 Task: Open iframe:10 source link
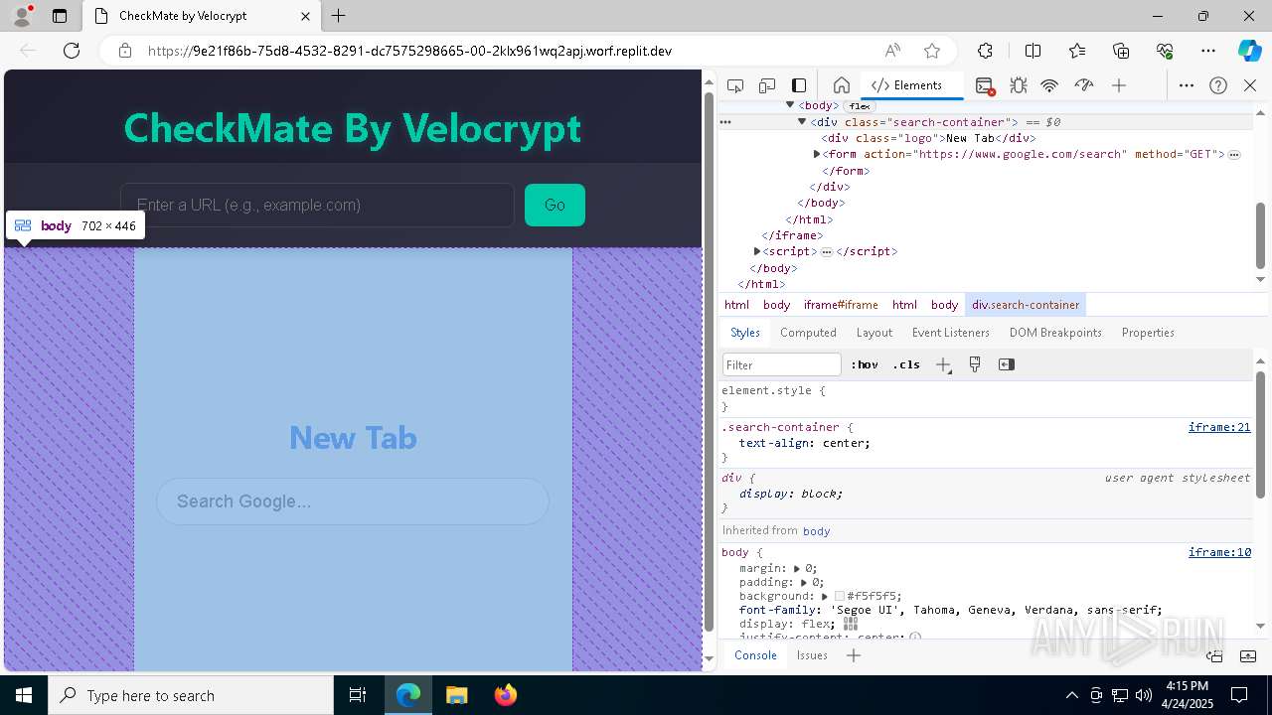1219,552
